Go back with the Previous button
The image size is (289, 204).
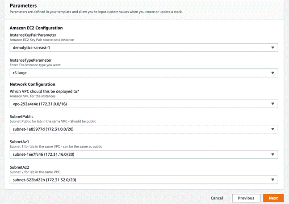click(246, 198)
